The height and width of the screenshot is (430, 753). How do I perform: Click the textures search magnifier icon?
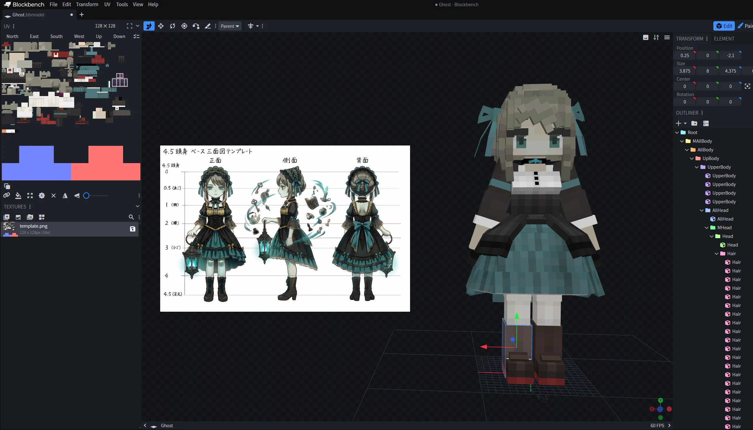[x=131, y=217]
